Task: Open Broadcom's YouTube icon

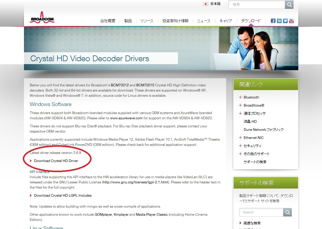Action: point(291,21)
